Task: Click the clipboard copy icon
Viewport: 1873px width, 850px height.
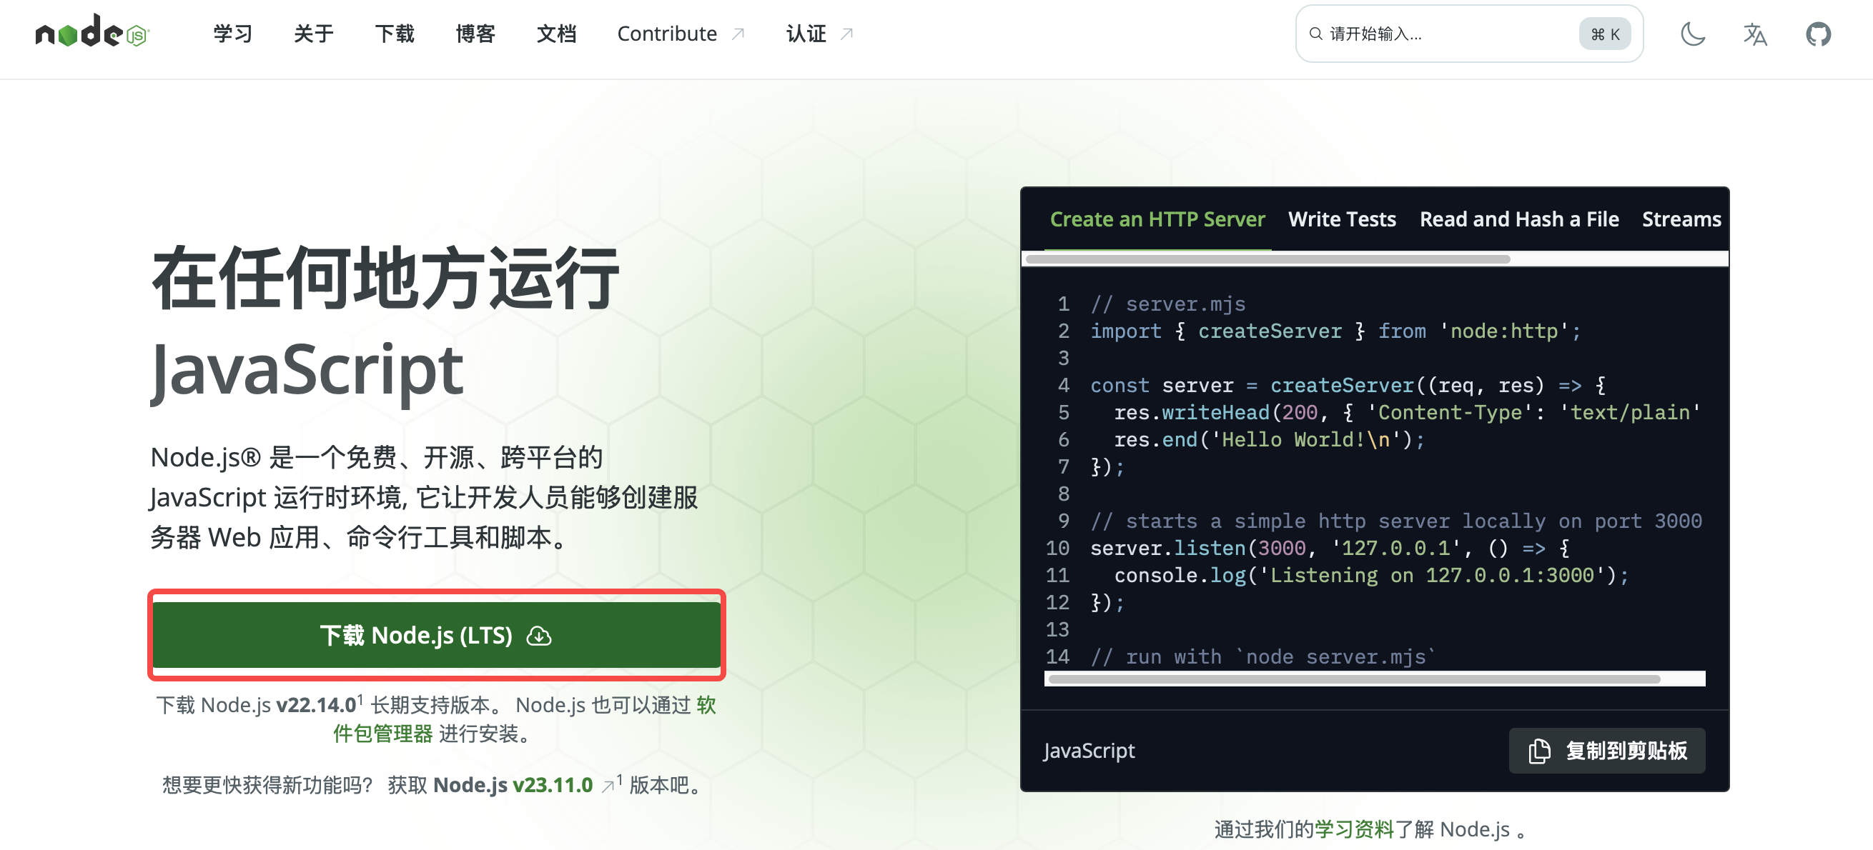Action: (x=1538, y=751)
